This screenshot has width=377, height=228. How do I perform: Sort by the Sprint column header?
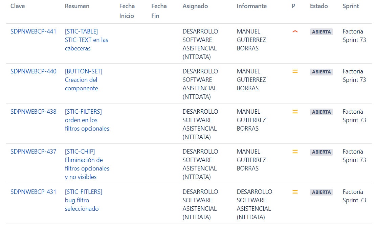(x=351, y=6)
